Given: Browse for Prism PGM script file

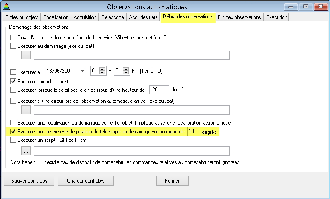Looking at the screenshot, I should pos(27,151).
